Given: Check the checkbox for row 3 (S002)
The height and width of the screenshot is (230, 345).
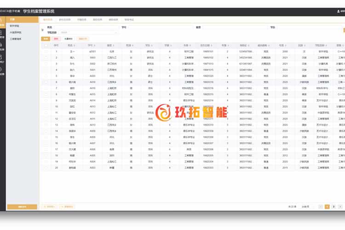Looking at the screenshot, I should tap(46, 64).
